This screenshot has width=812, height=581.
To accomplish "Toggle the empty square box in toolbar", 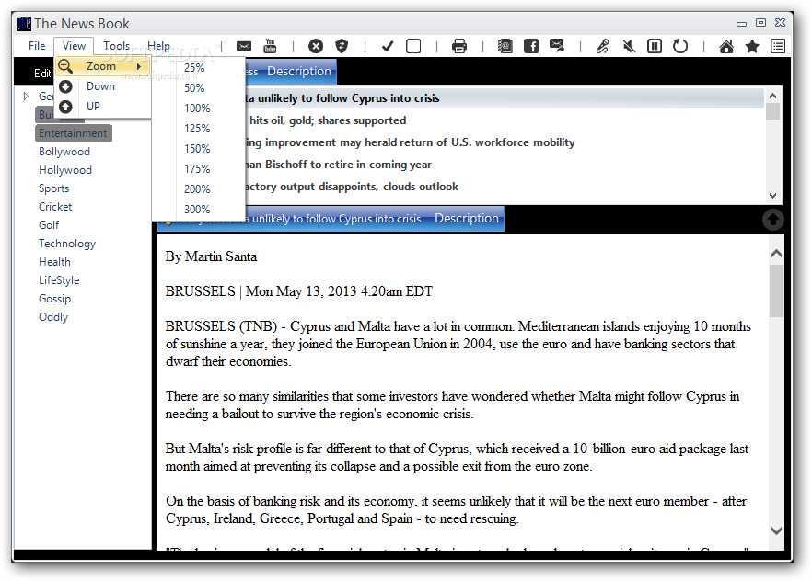I will [413, 47].
